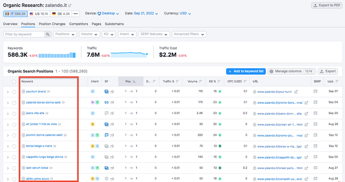Click double chevron next to cappotto lungo beige donna

click(66, 157)
